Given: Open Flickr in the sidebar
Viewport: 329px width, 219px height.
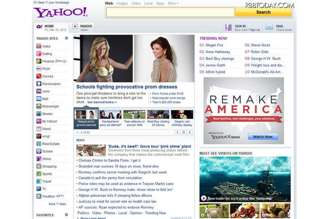Looking at the screenshot, I should (47, 68).
